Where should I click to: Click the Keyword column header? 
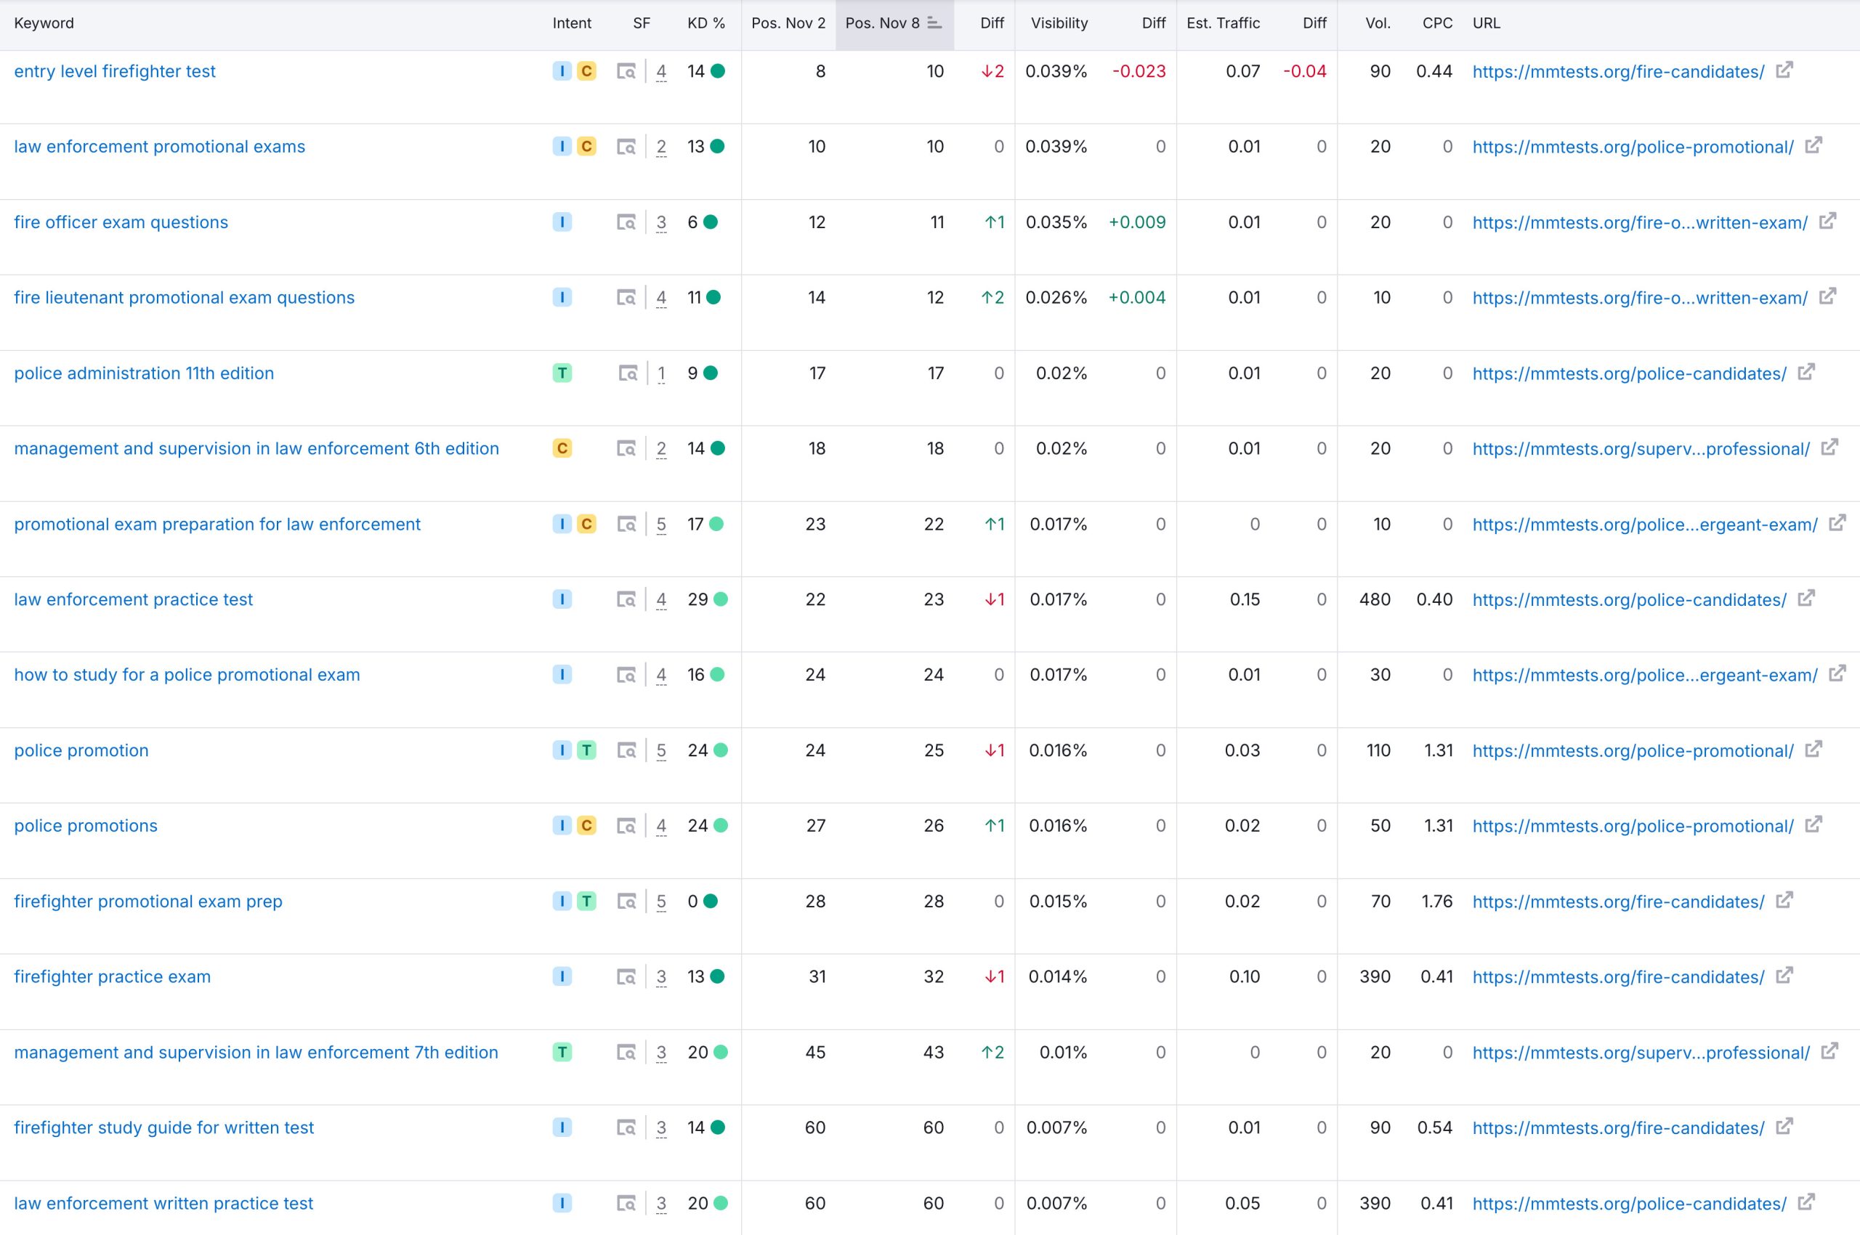(44, 24)
